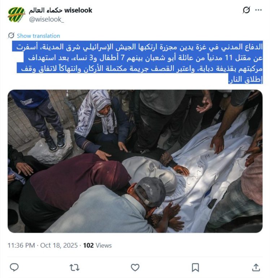Open the wiselook display name profile

[61, 10]
